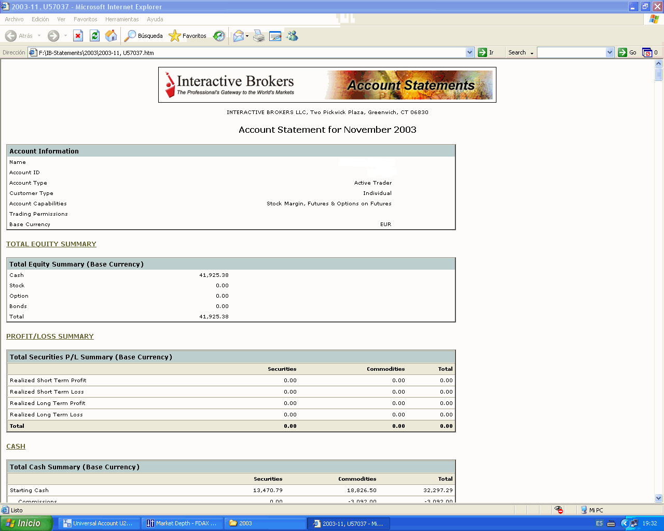Click the Print icon in toolbar

(x=259, y=36)
